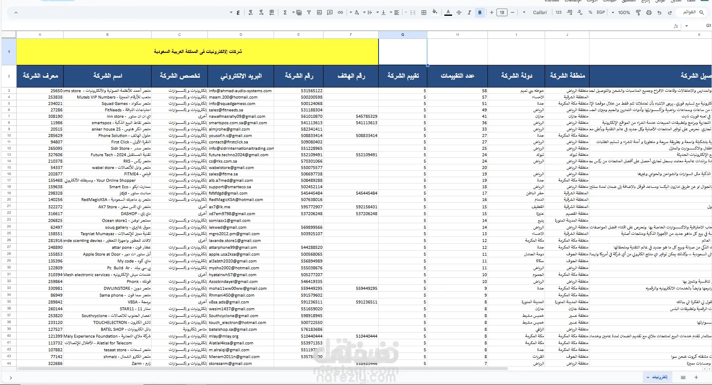Toggle strikethrough formatting
The height and width of the screenshot is (385, 712).
pos(459,12)
